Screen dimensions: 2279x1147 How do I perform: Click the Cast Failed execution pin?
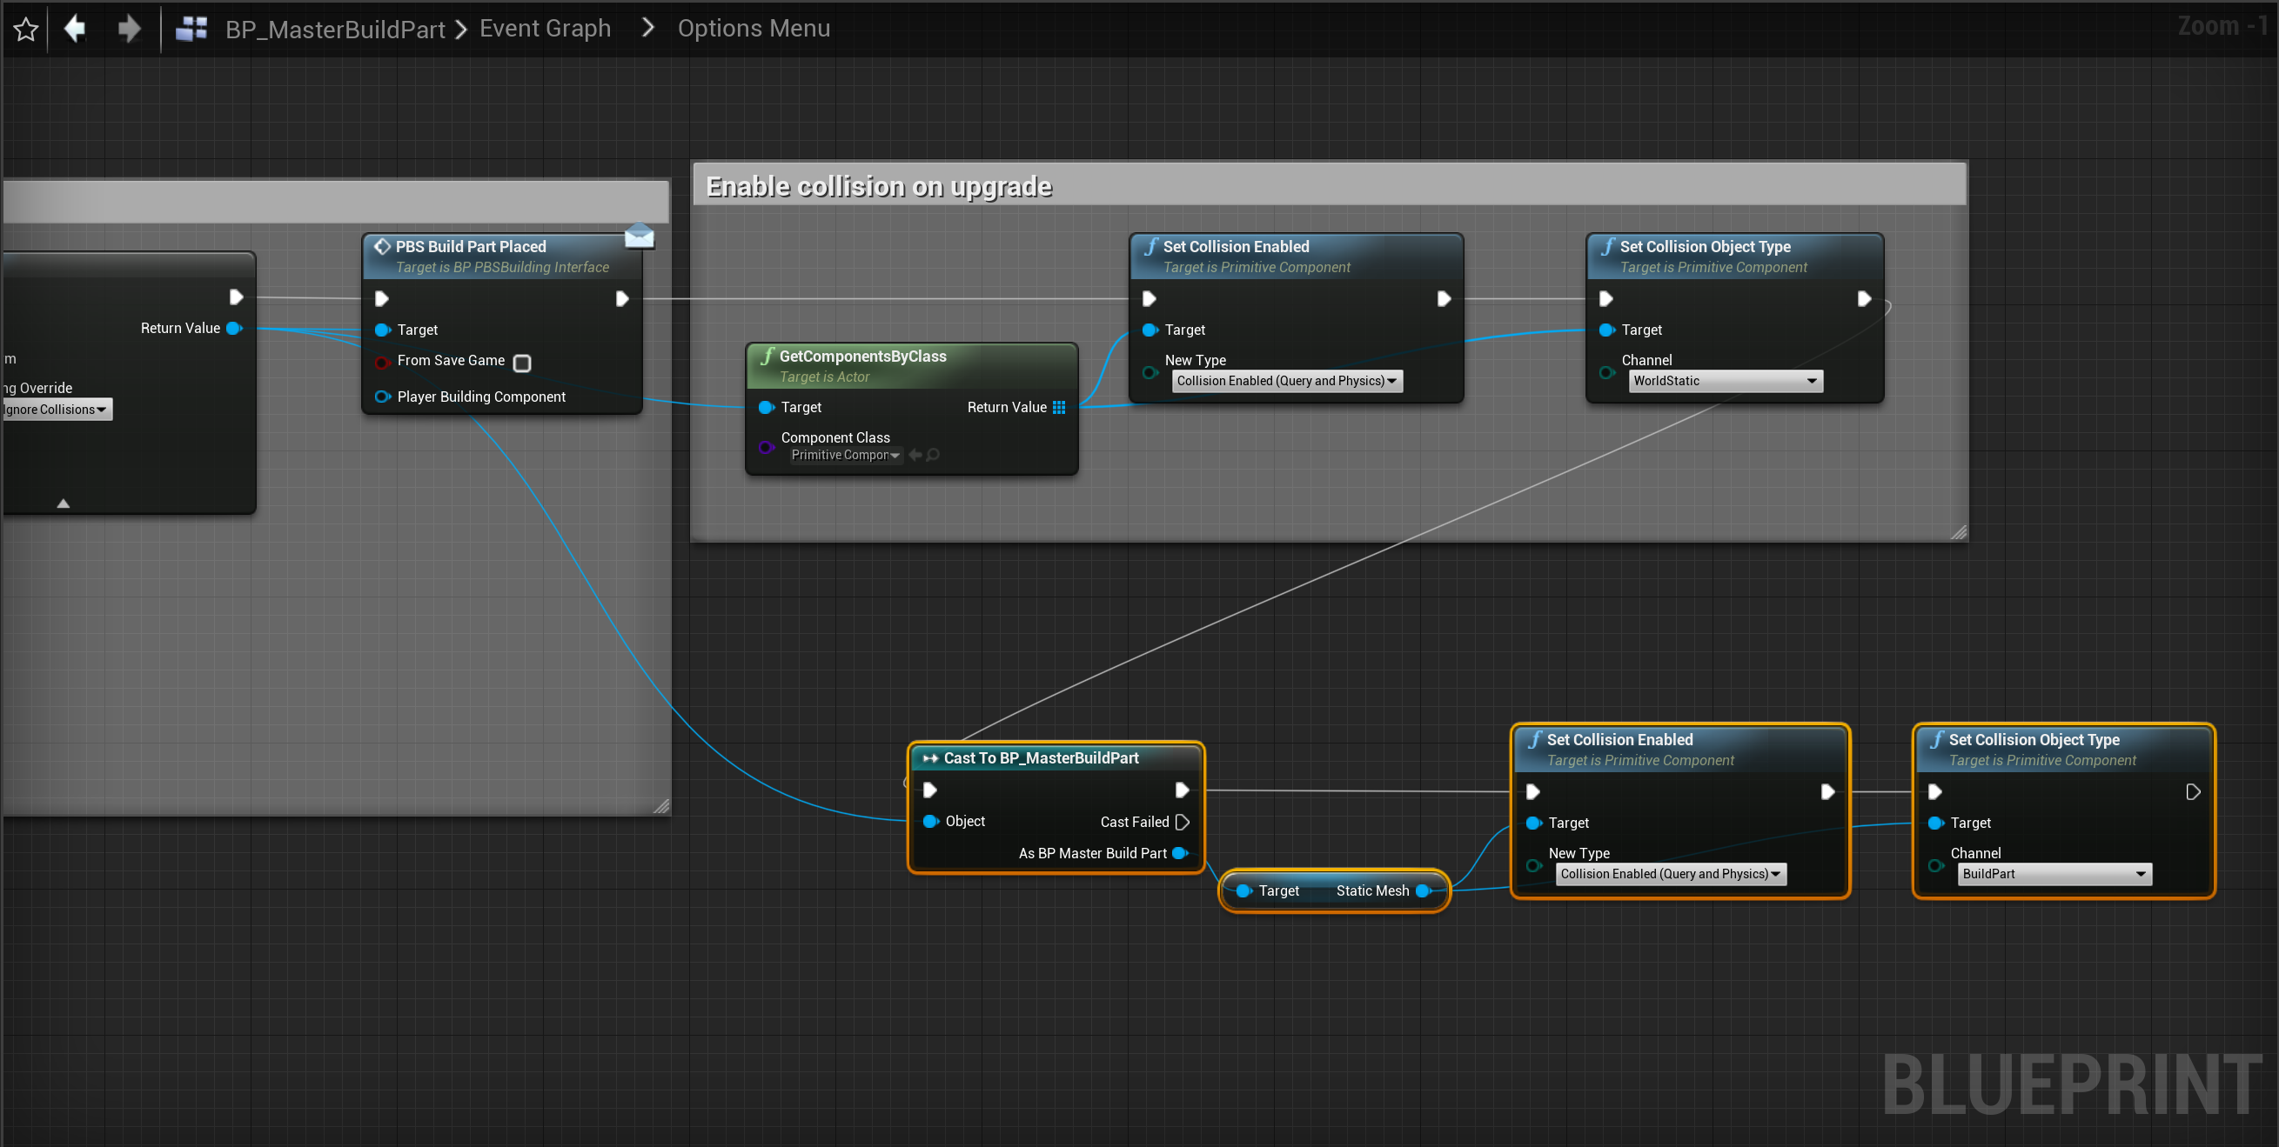click(1182, 823)
